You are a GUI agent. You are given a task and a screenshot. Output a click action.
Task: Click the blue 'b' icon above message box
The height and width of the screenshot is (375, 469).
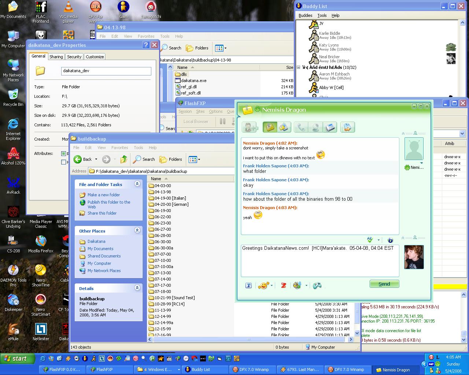pyautogui.click(x=390, y=240)
